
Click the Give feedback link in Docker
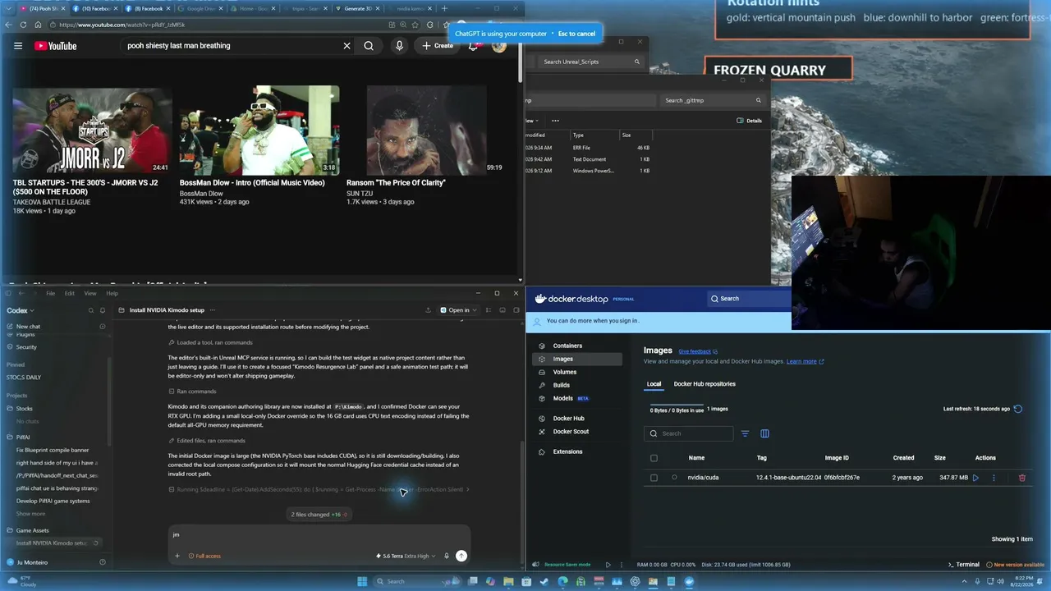point(698,351)
